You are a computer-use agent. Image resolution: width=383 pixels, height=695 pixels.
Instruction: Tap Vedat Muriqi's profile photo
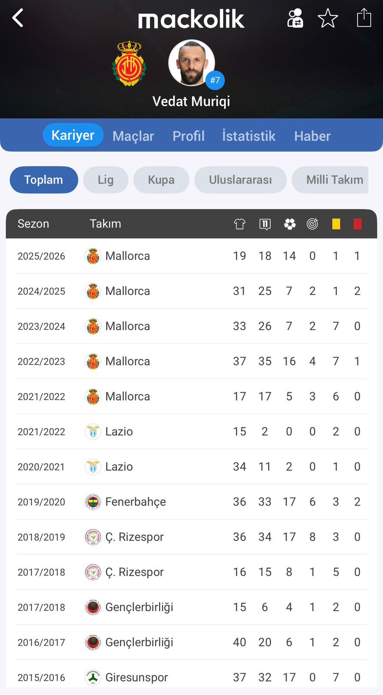(x=191, y=63)
